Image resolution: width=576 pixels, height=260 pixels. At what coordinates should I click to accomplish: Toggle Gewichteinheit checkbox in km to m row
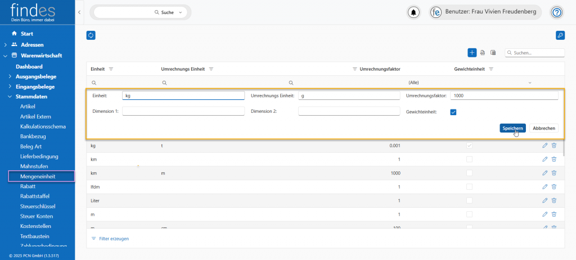click(469, 173)
